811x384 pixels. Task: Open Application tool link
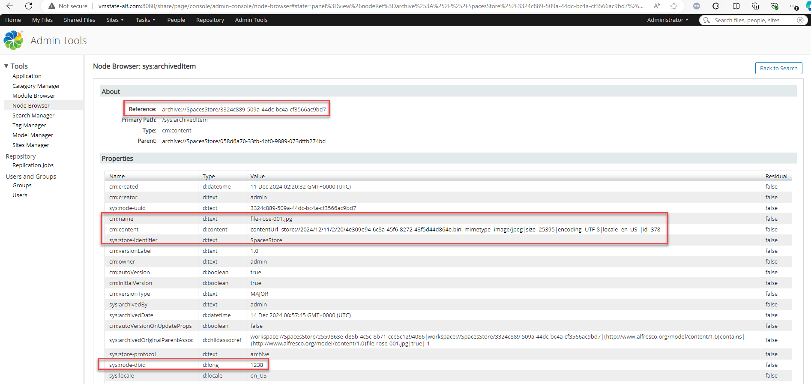(27, 76)
